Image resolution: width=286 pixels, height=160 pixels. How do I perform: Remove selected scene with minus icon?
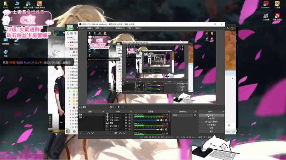(84, 133)
